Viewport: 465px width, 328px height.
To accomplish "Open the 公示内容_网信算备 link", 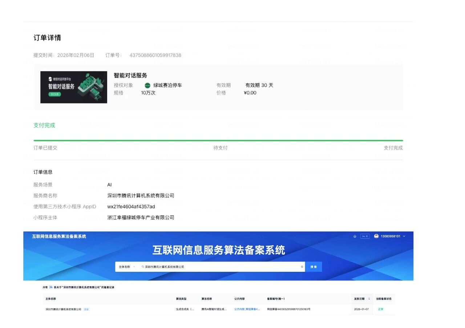I will (x=247, y=309).
